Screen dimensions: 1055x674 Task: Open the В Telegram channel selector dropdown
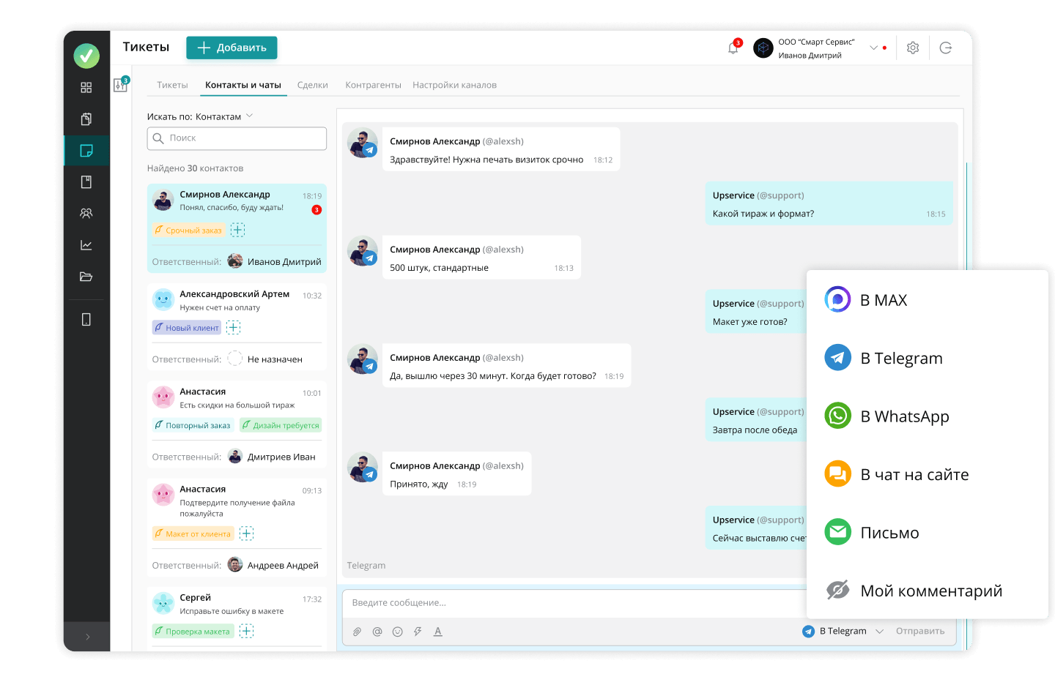point(879,632)
